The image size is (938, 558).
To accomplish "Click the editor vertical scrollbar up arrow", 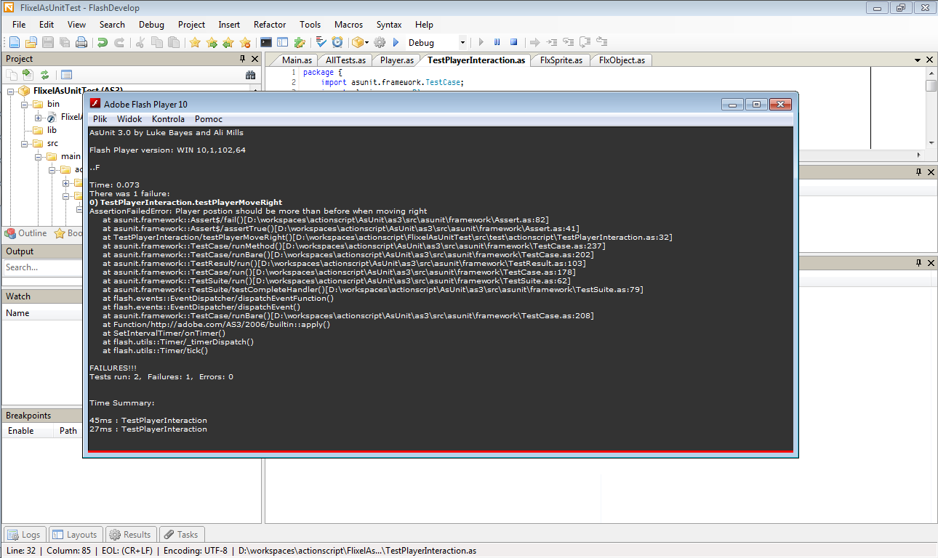I will coord(931,73).
